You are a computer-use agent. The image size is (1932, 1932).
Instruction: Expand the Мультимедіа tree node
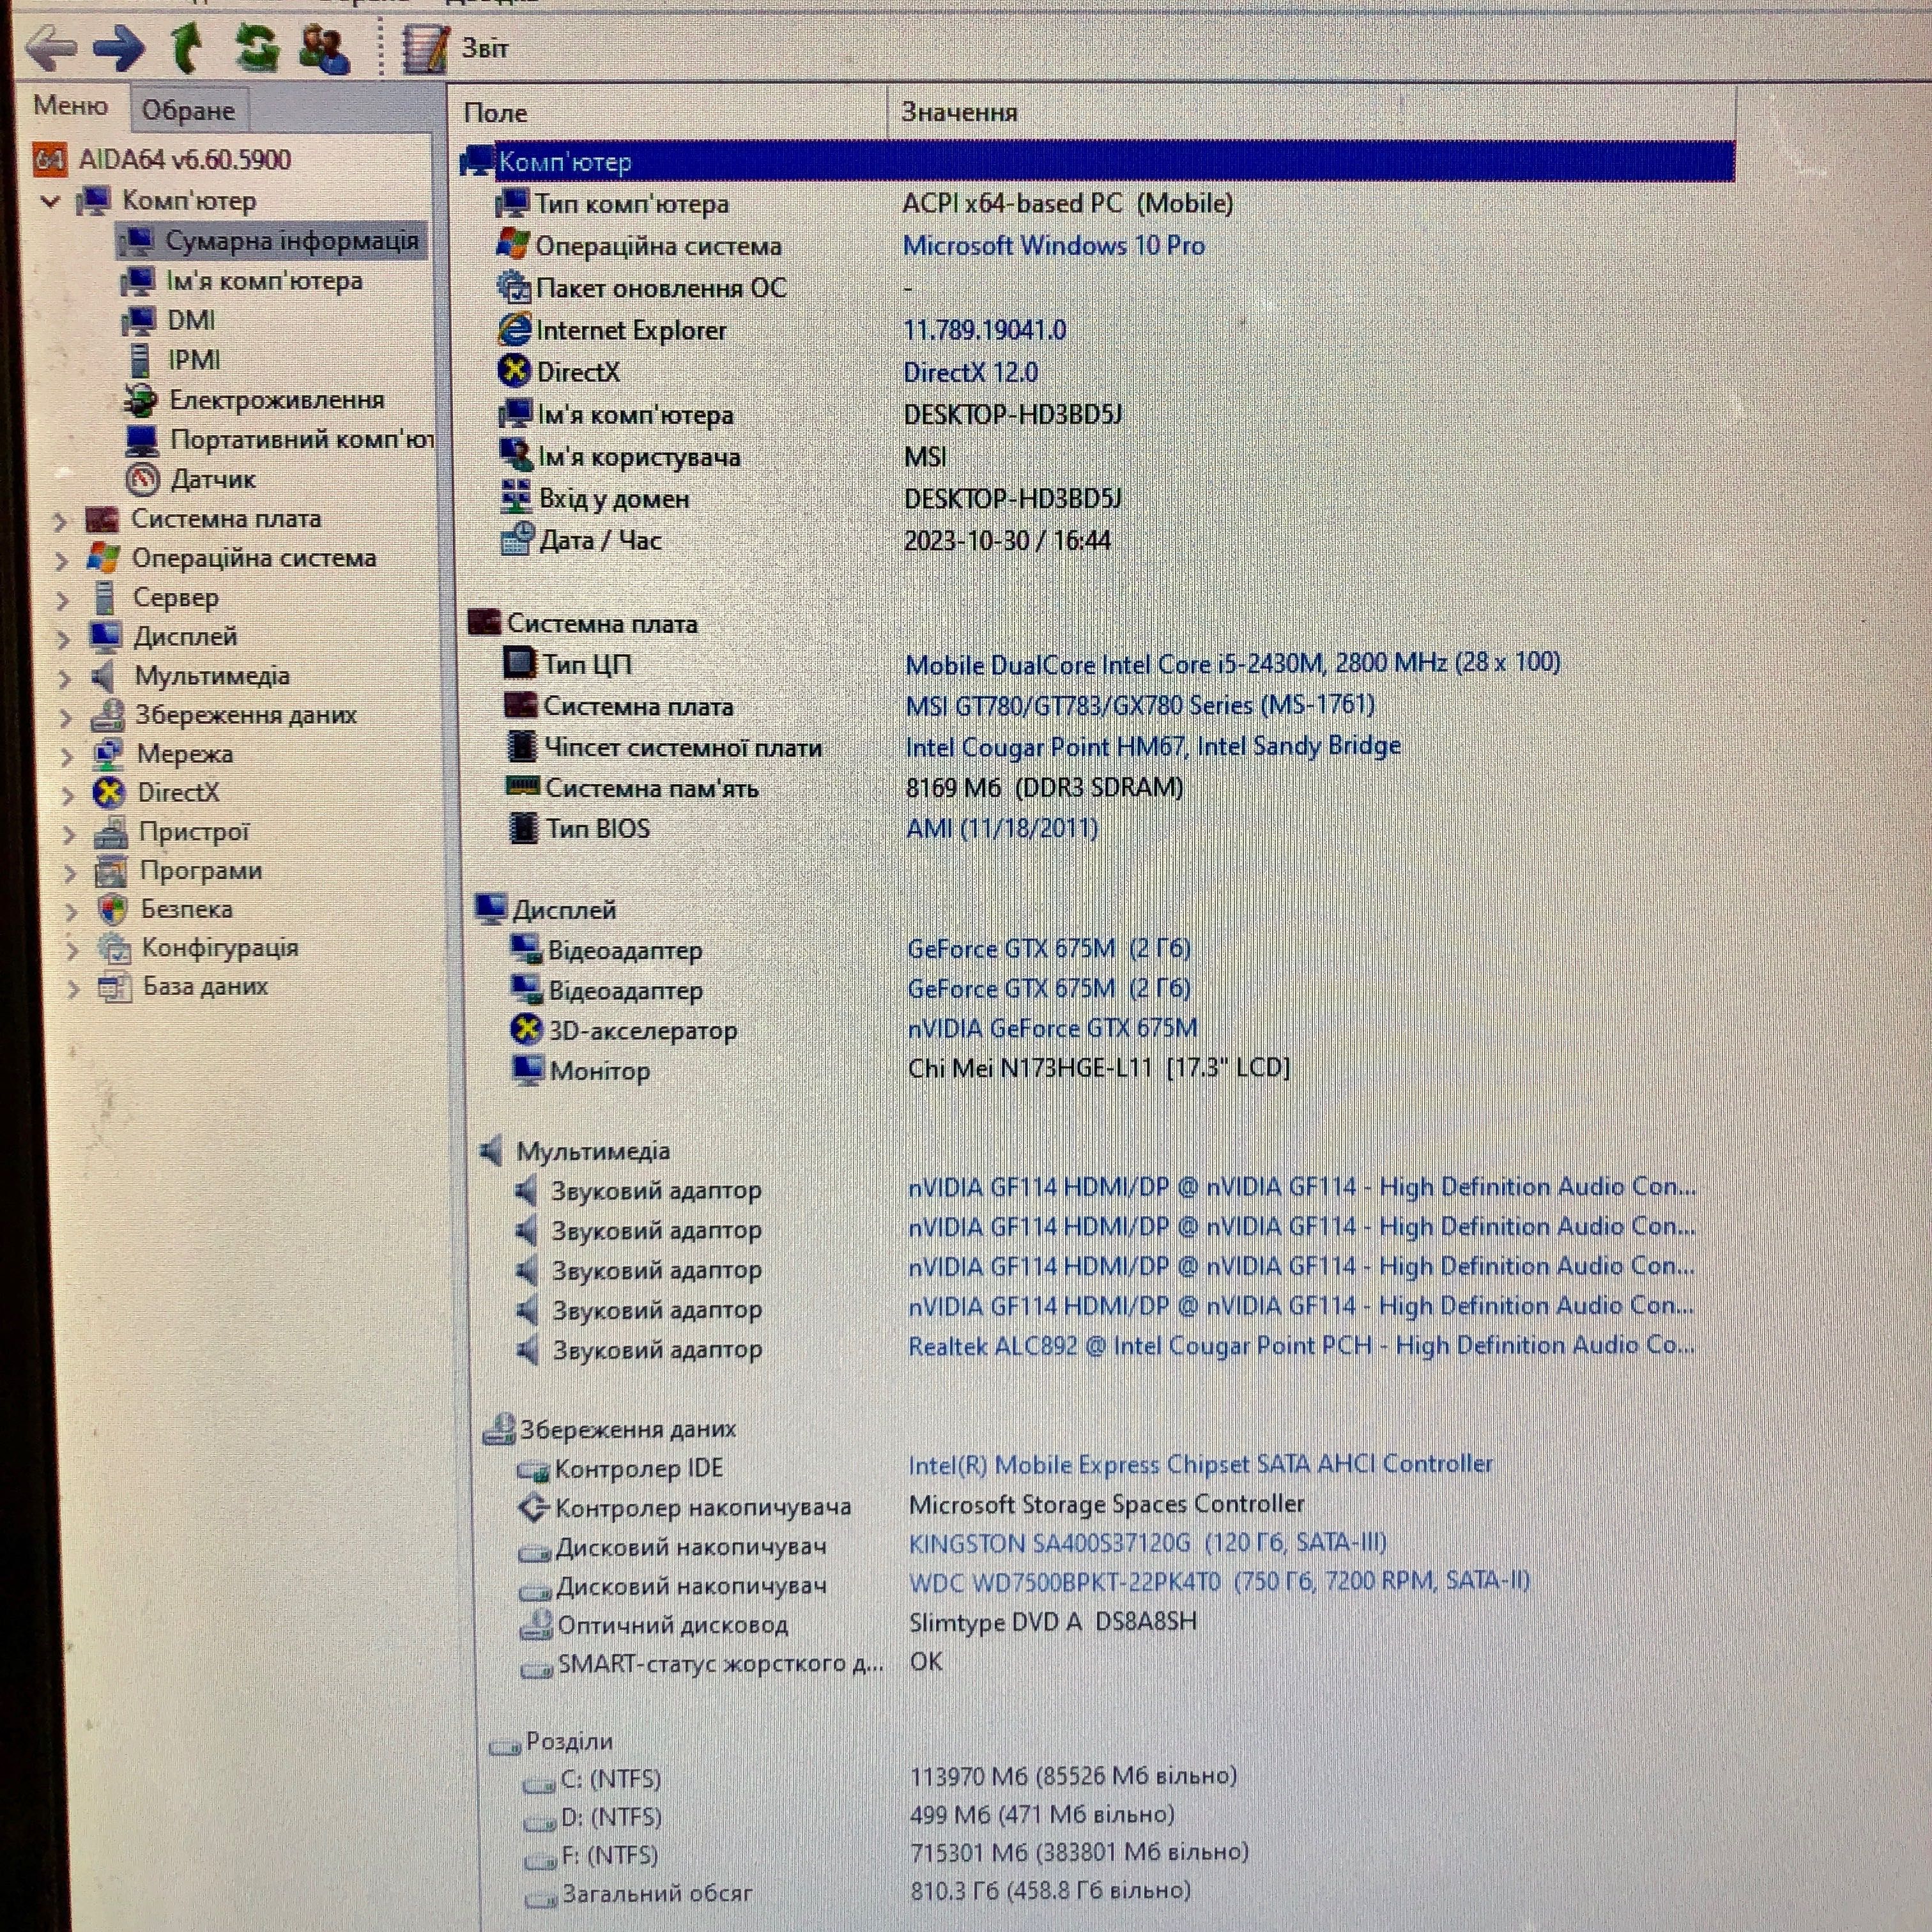pyautogui.click(x=65, y=678)
